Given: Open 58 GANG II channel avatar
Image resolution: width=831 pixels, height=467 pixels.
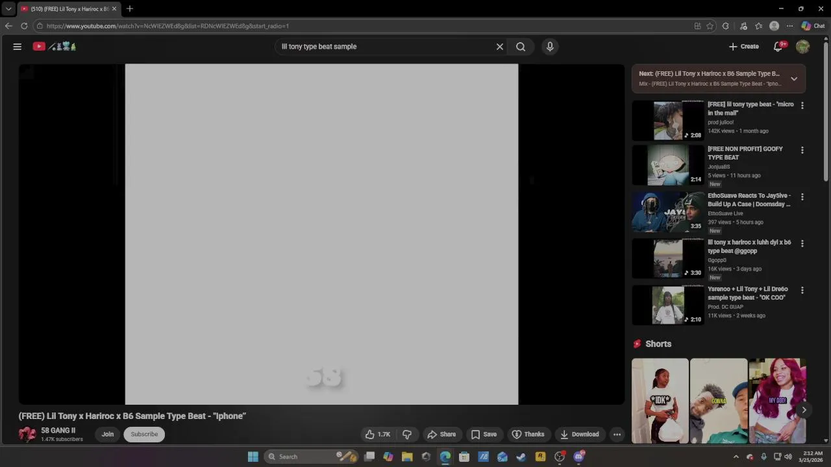Looking at the screenshot, I should tap(27, 435).
